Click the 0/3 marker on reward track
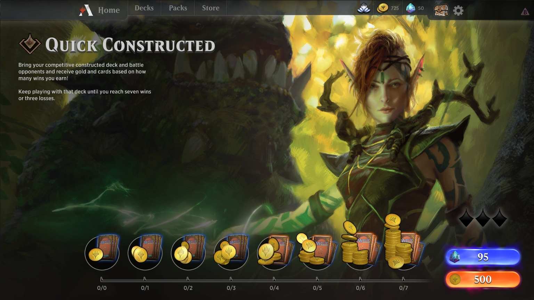The image size is (534, 300). [231, 288]
